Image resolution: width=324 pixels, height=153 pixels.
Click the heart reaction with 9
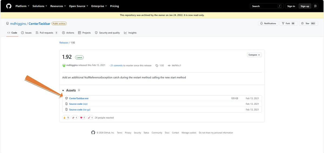pos(83,118)
